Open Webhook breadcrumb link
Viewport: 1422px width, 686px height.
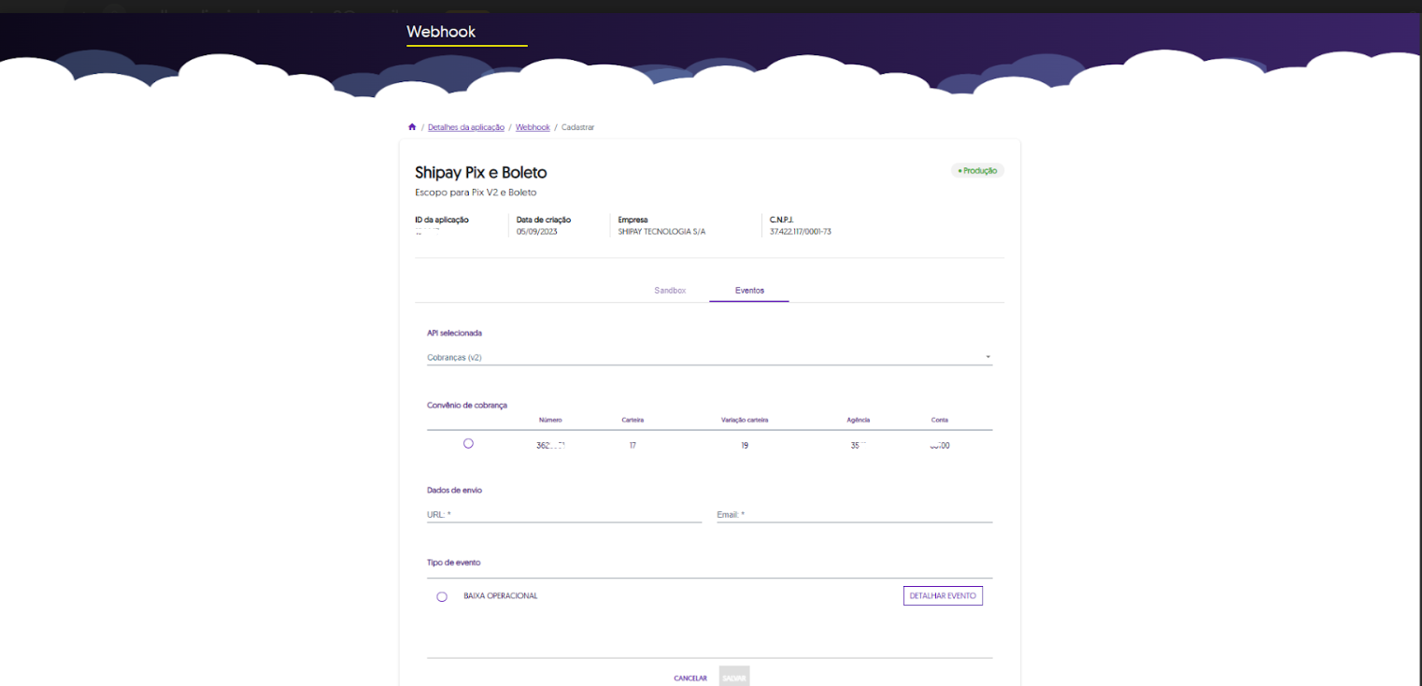[533, 127]
